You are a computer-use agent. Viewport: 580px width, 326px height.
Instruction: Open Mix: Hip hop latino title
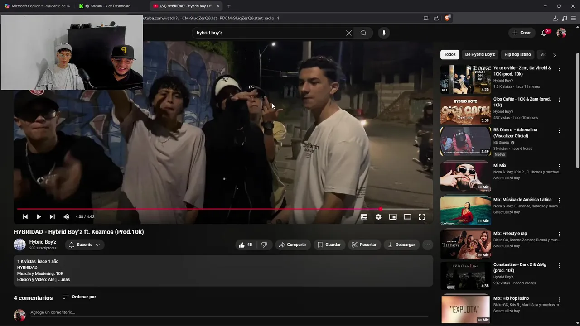click(x=511, y=298)
